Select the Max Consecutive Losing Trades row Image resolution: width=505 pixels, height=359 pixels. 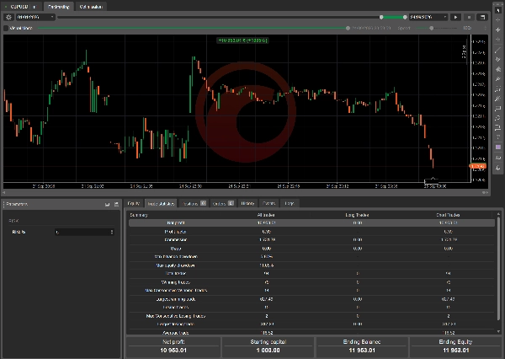(x=311, y=316)
